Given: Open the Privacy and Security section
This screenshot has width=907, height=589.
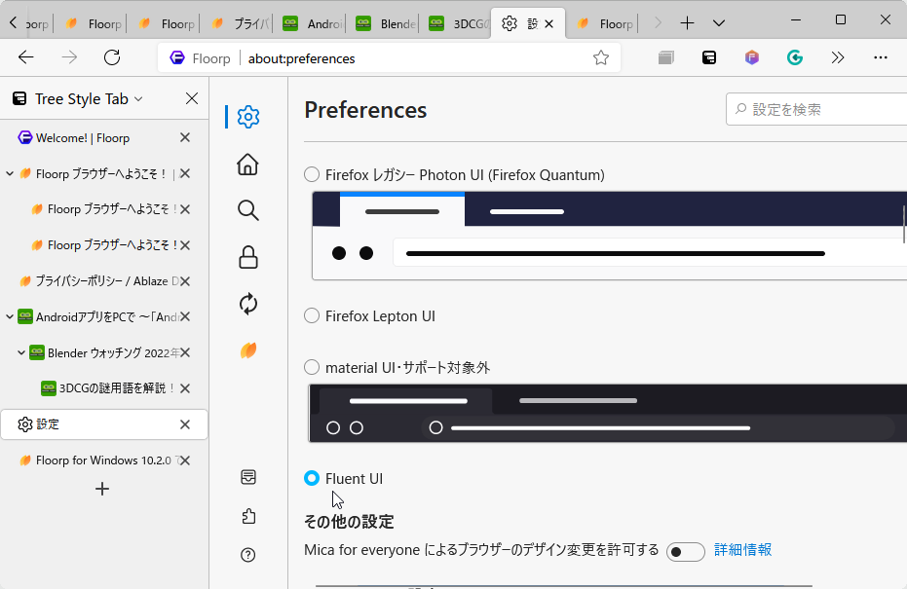Looking at the screenshot, I should [247, 256].
